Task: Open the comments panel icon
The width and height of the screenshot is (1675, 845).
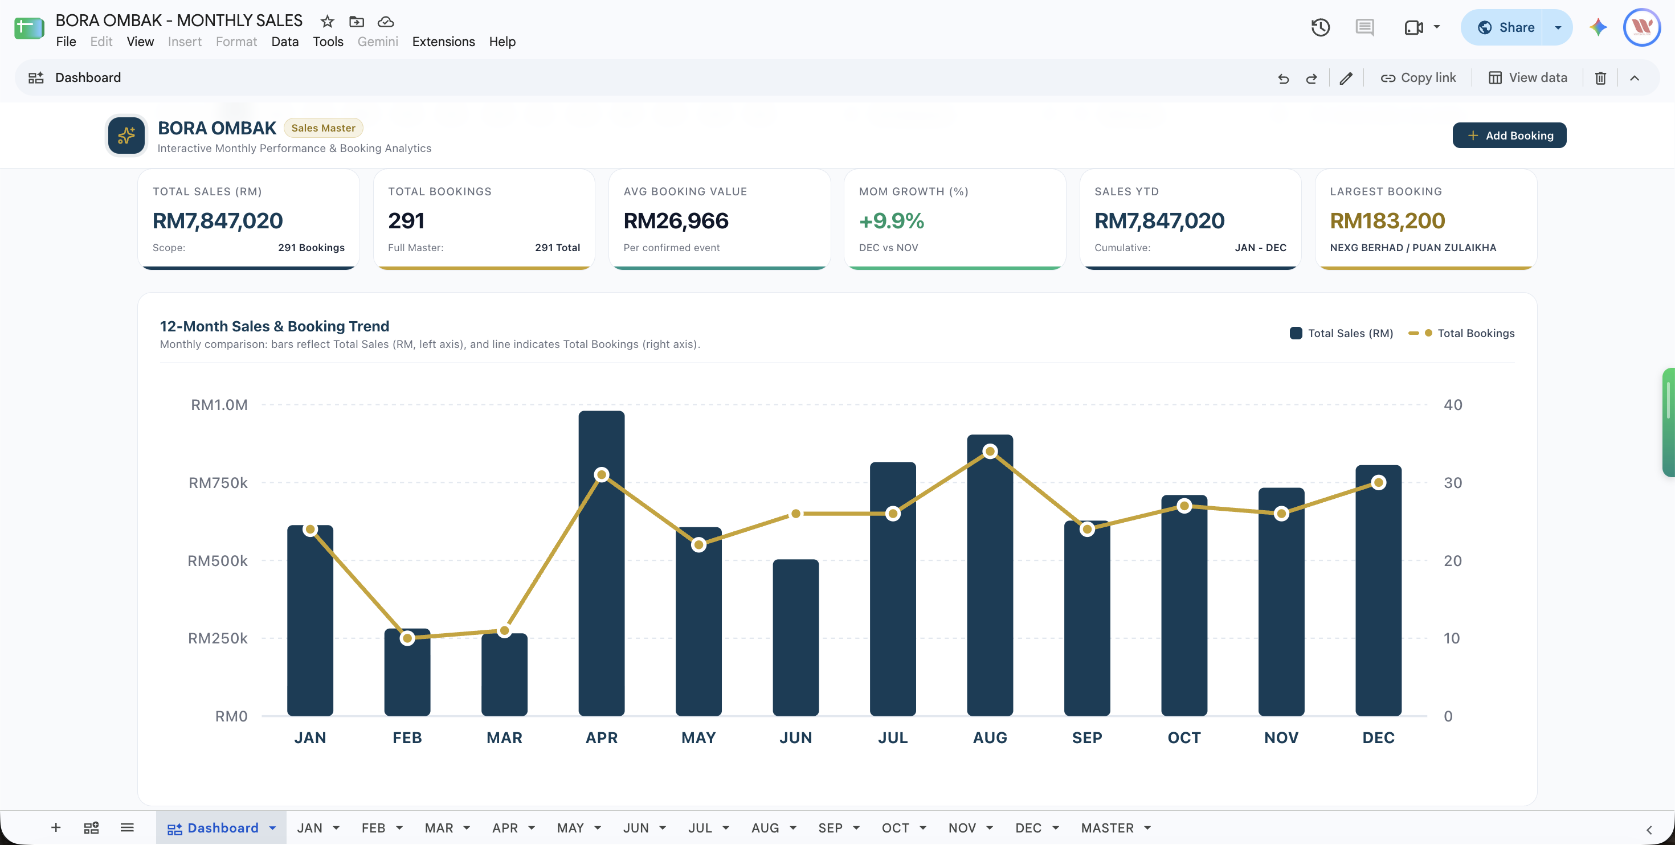Action: click(x=1364, y=27)
